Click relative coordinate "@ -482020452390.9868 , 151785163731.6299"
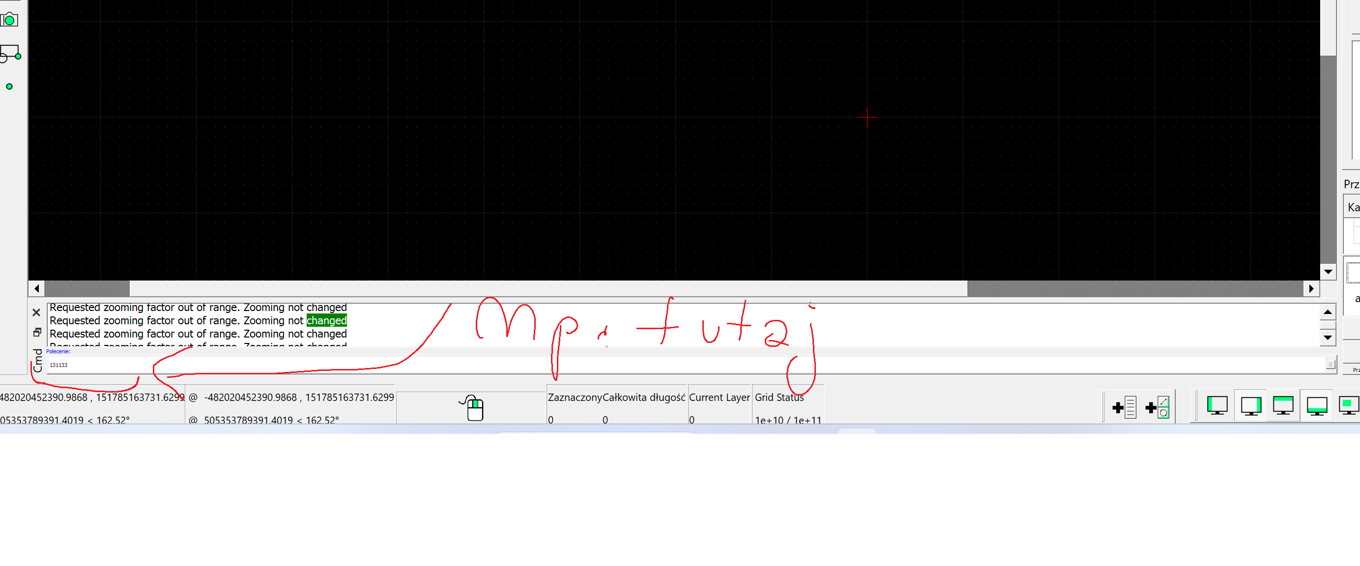 [291, 397]
